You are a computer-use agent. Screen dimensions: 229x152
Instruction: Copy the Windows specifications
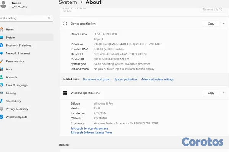click(x=211, y=93)
